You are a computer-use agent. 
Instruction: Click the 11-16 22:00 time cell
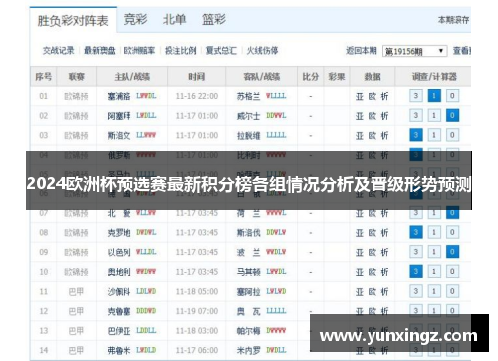coord(197,96)
